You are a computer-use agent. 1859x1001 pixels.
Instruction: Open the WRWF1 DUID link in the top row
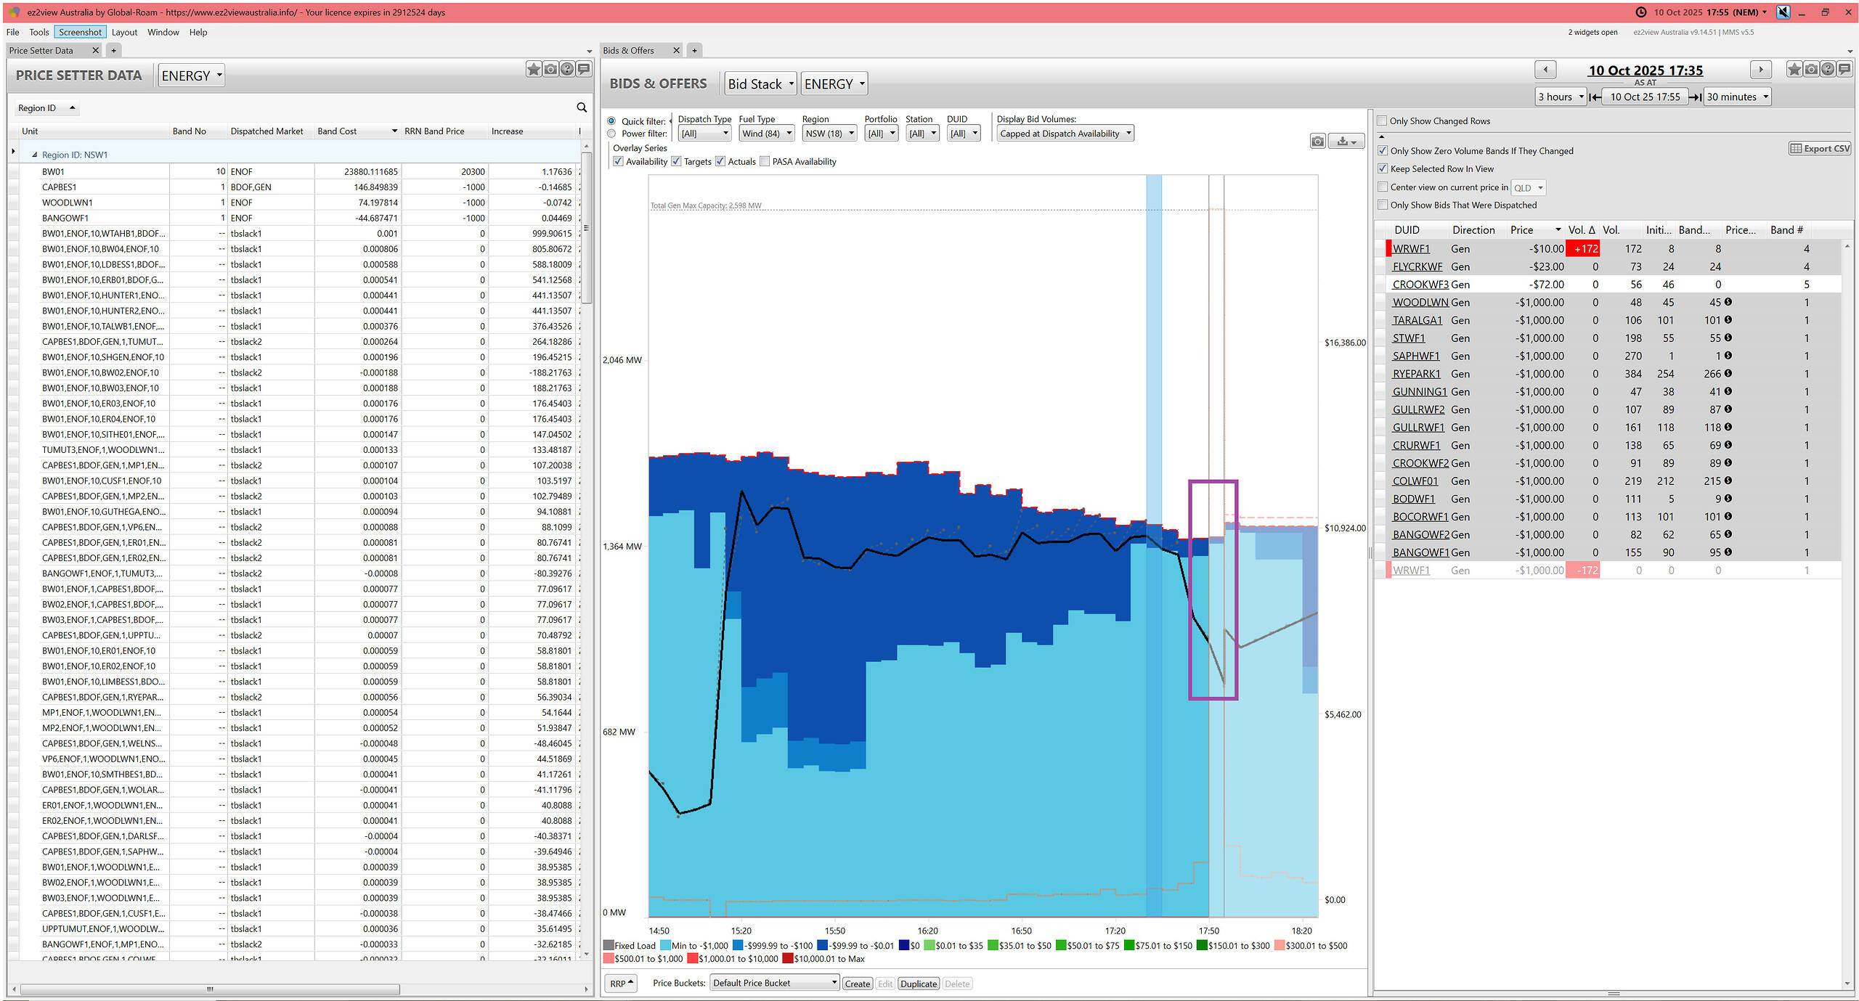click(x=1410, y=248)
